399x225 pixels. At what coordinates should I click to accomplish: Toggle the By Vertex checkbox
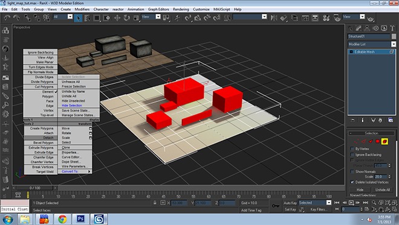pos(352,148)
